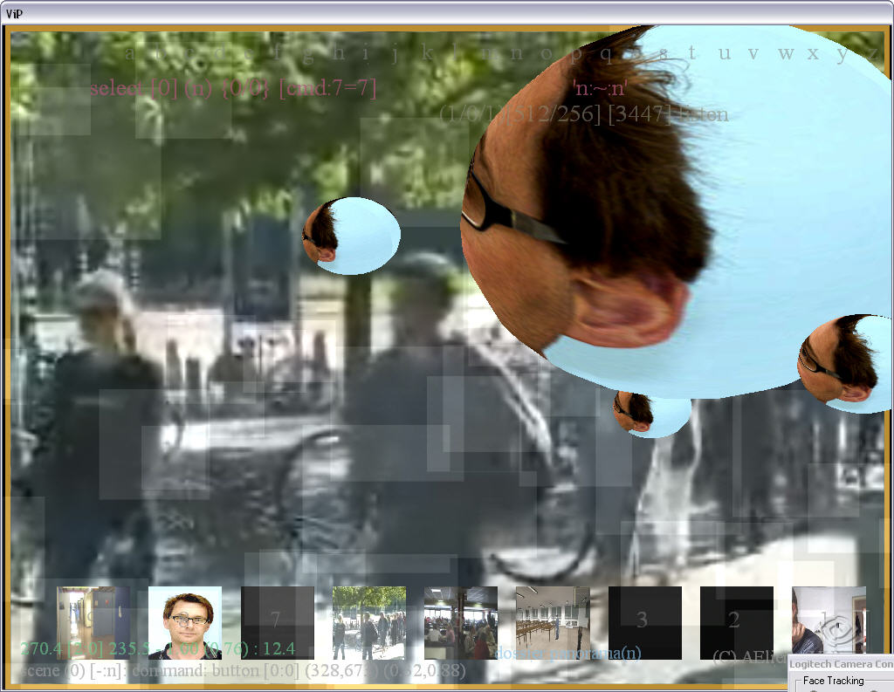This screenshot has width=894, height=692.
Task: Select the hallway corridor thumbnail
Action: (x=93, y=622)
